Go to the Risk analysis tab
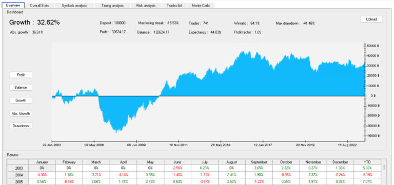394x185 pixels. click(146, 6)
